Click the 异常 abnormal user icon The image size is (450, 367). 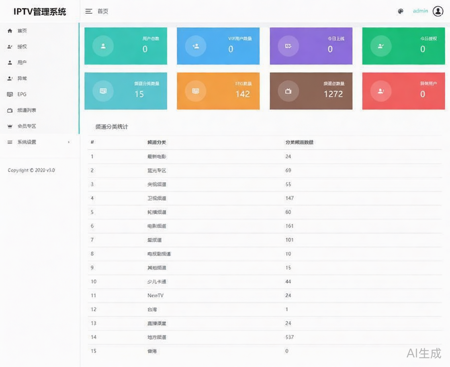pyautogui.click(x=9, y=78)
